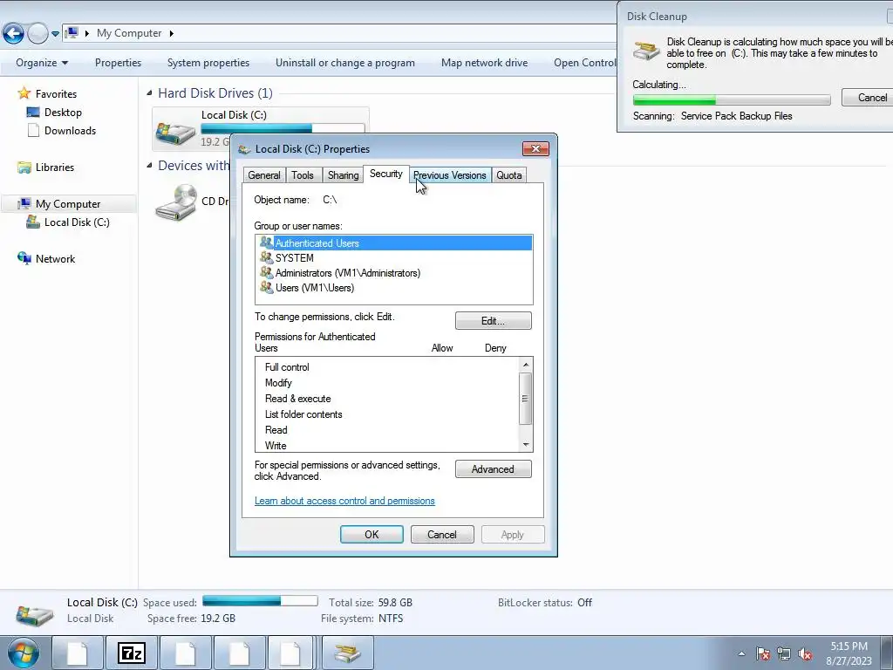Viewport: 893px width, 670px height.
Task: Click the Advanced button
Action: tap(494, 468)
